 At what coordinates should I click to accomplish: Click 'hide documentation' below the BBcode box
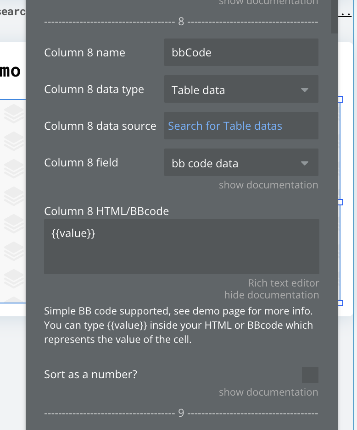point(272,295)
